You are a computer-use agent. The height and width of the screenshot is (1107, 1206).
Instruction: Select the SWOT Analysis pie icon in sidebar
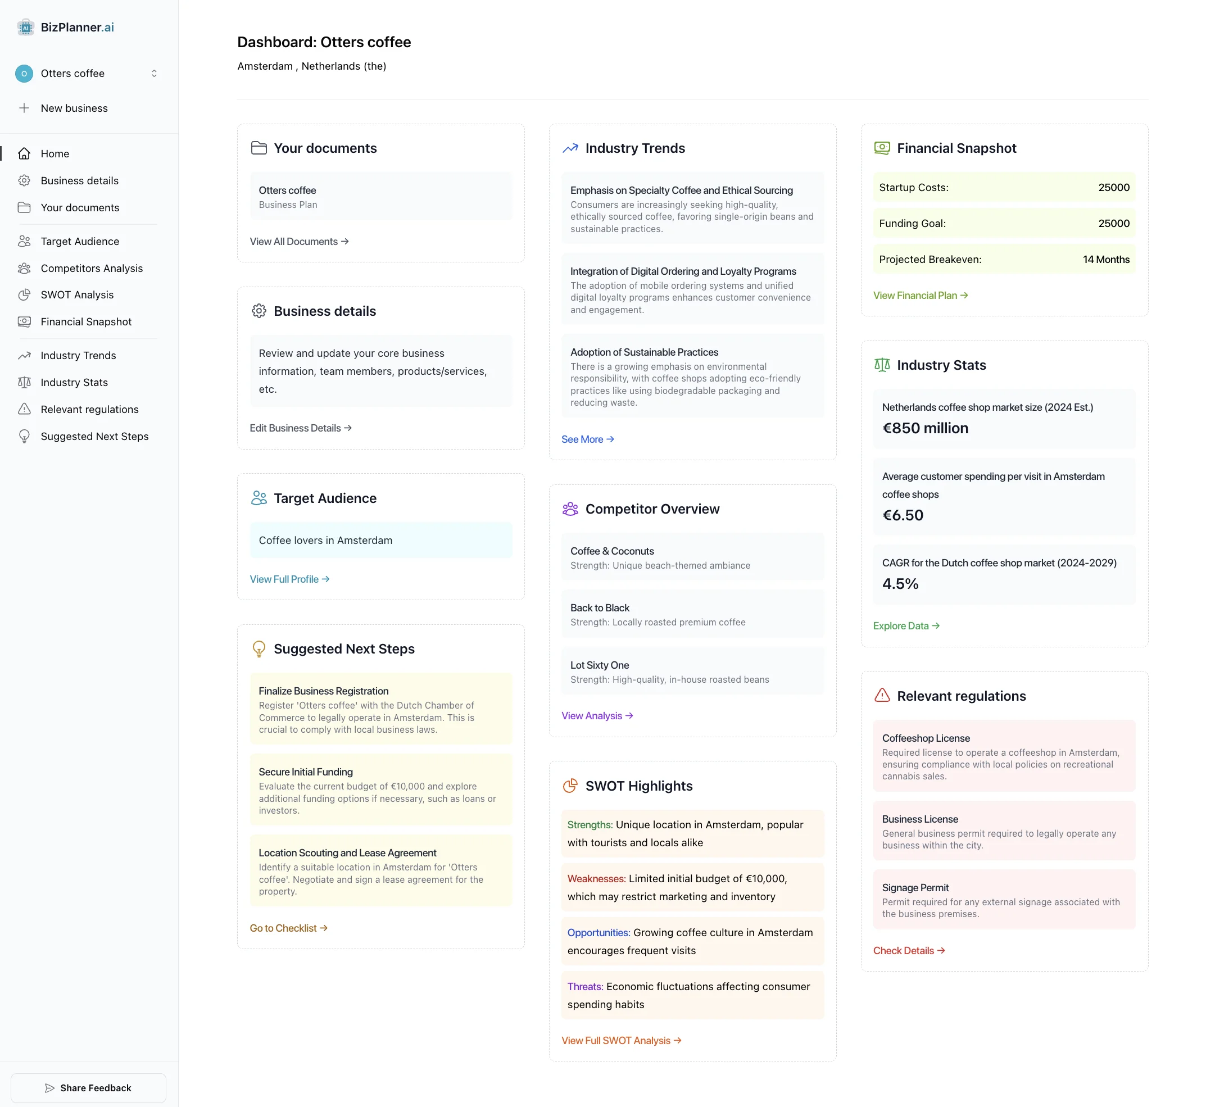pos(25,294)
